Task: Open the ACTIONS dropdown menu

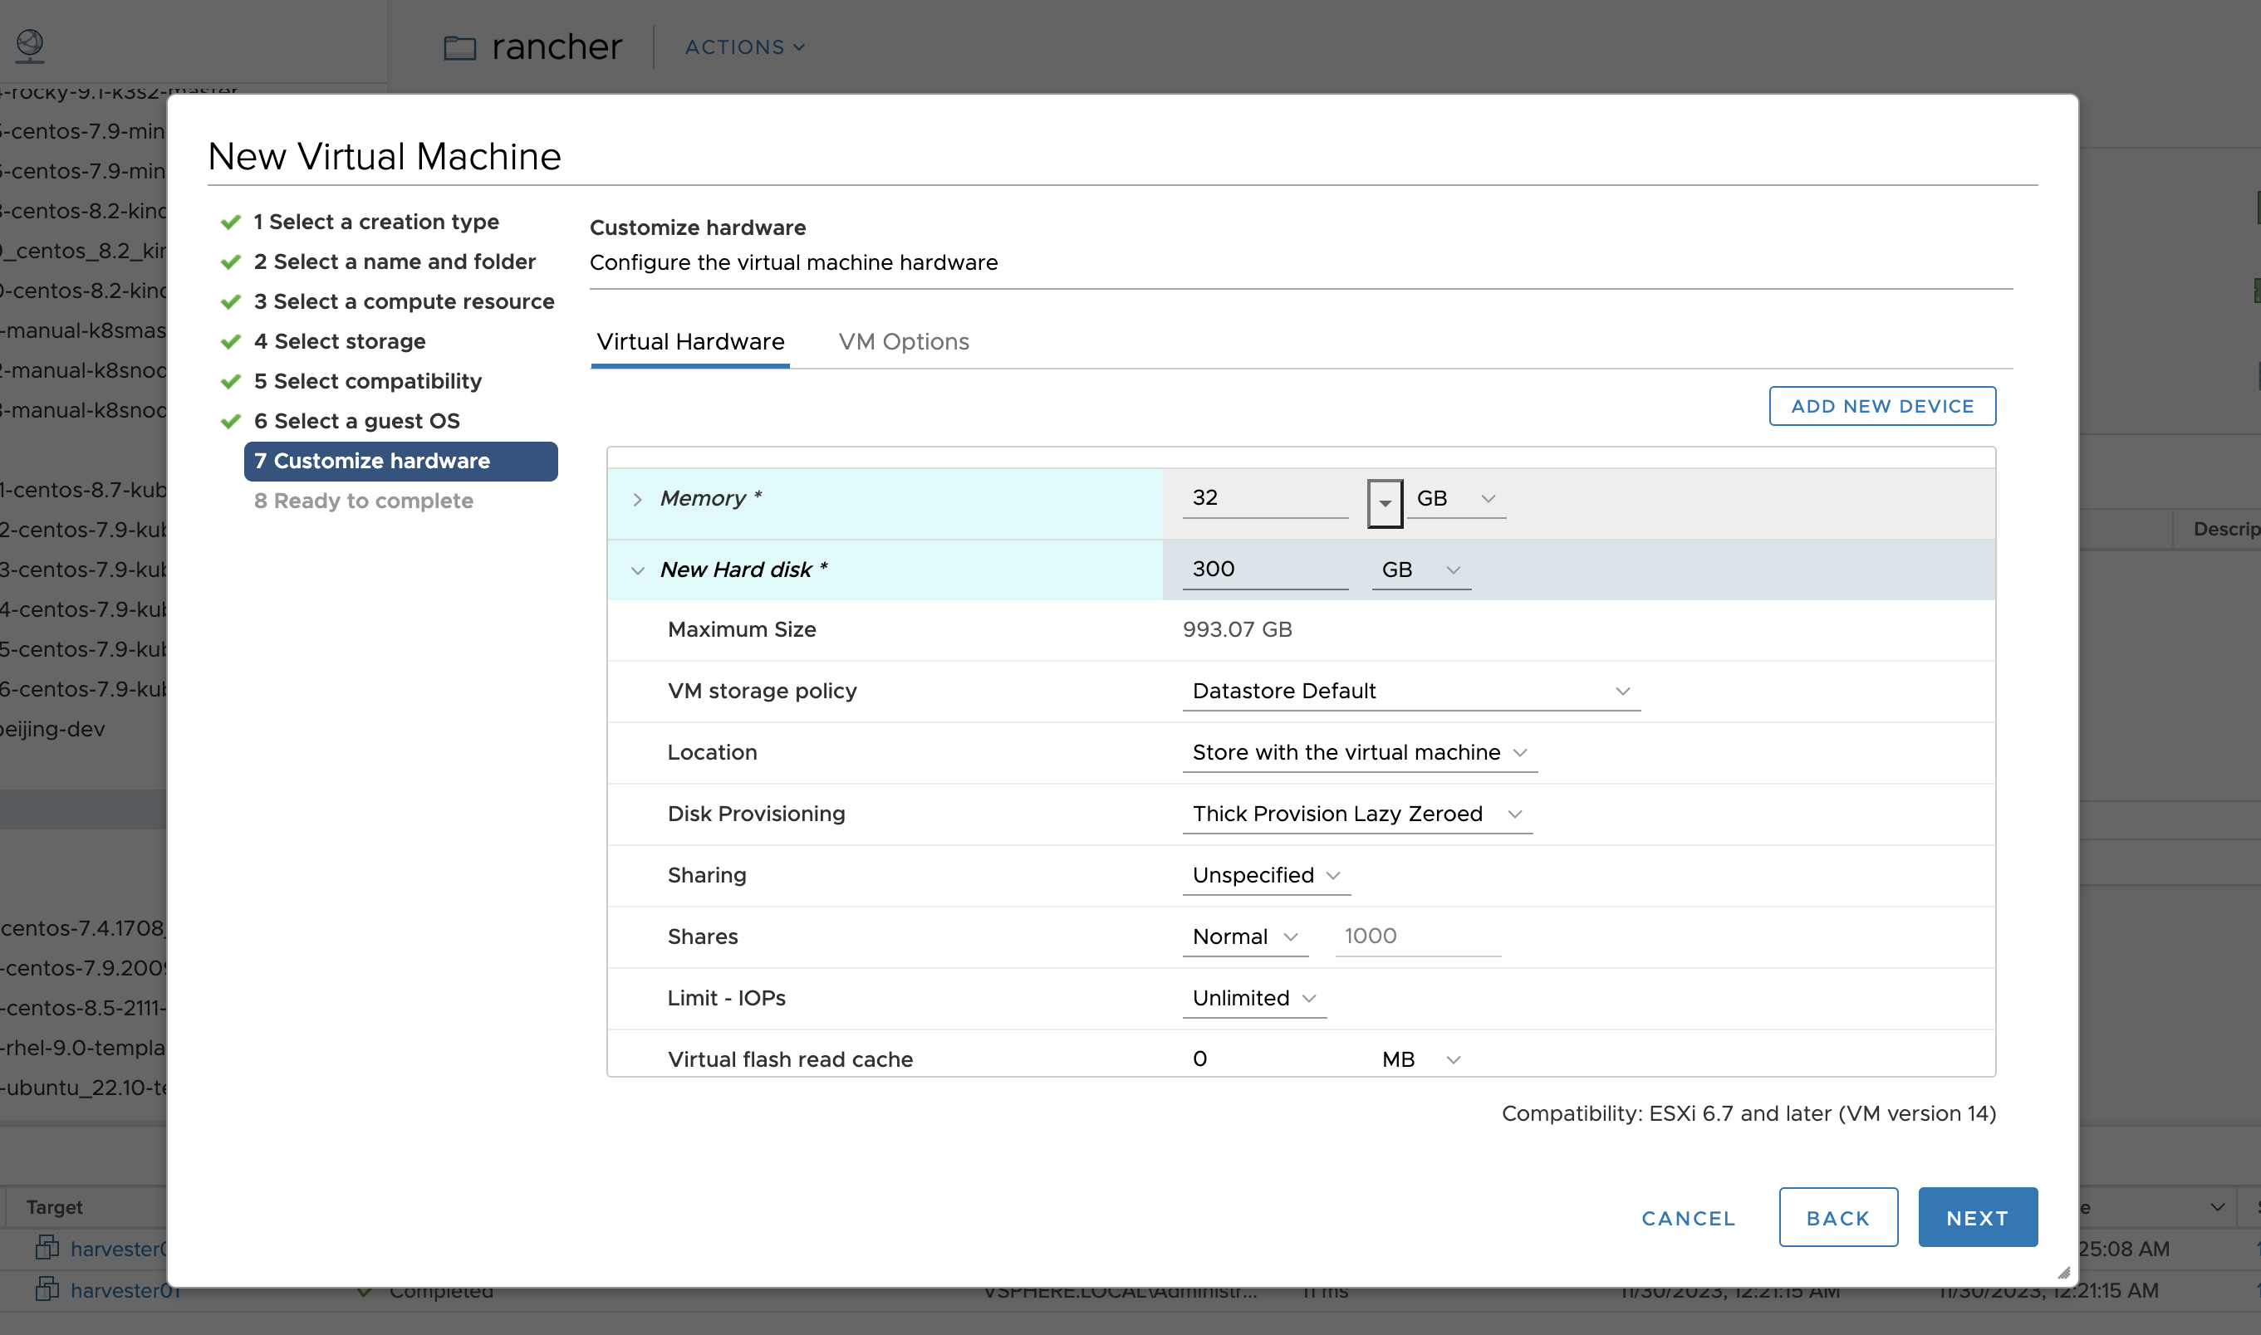Action: coord(744,46)
